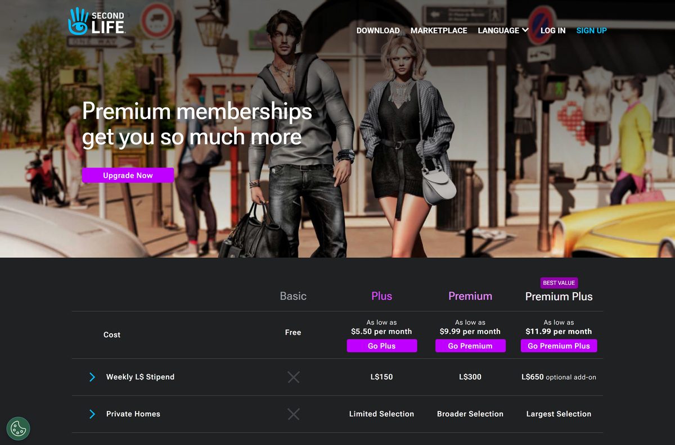Click the $9.99 per month price
675x445 pixels.
470,332
